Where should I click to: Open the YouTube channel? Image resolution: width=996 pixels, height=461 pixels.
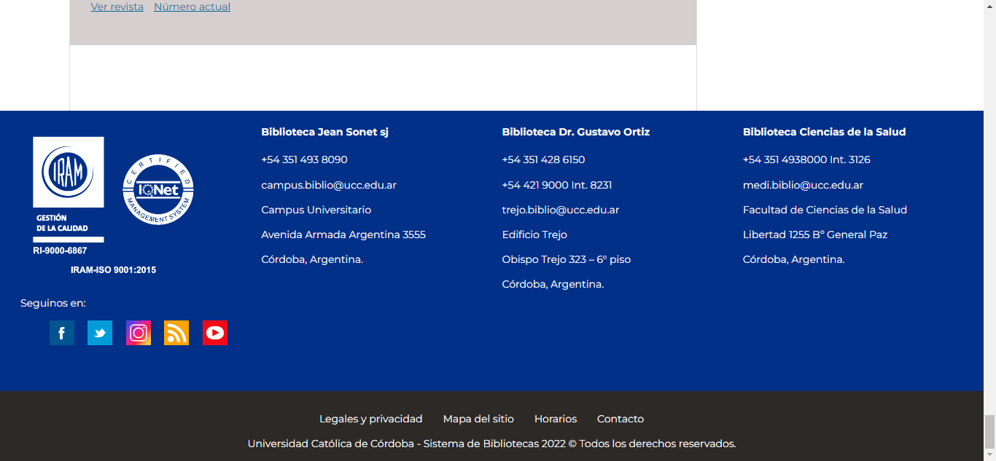tap(215, 333)
